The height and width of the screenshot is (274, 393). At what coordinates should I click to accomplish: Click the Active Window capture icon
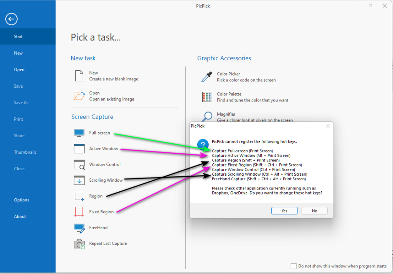click(x=79, y=149)
